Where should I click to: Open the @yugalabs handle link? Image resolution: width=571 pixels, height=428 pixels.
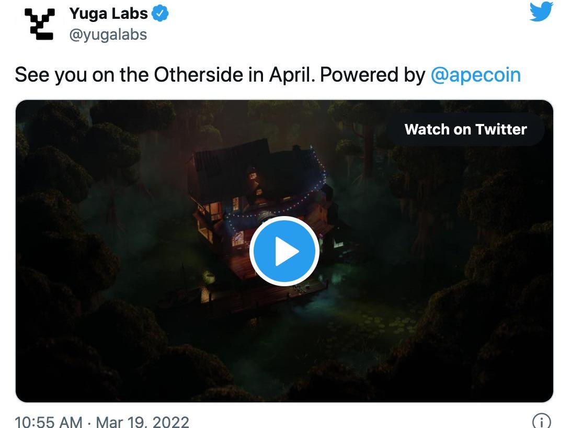point(108,35)
